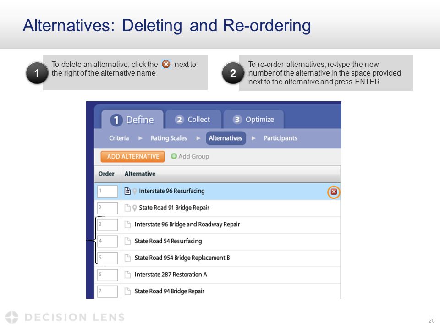Select Interstate 287 Restoration A text
The width and height of the screenshot is (440, 330).
click(170, 275)
